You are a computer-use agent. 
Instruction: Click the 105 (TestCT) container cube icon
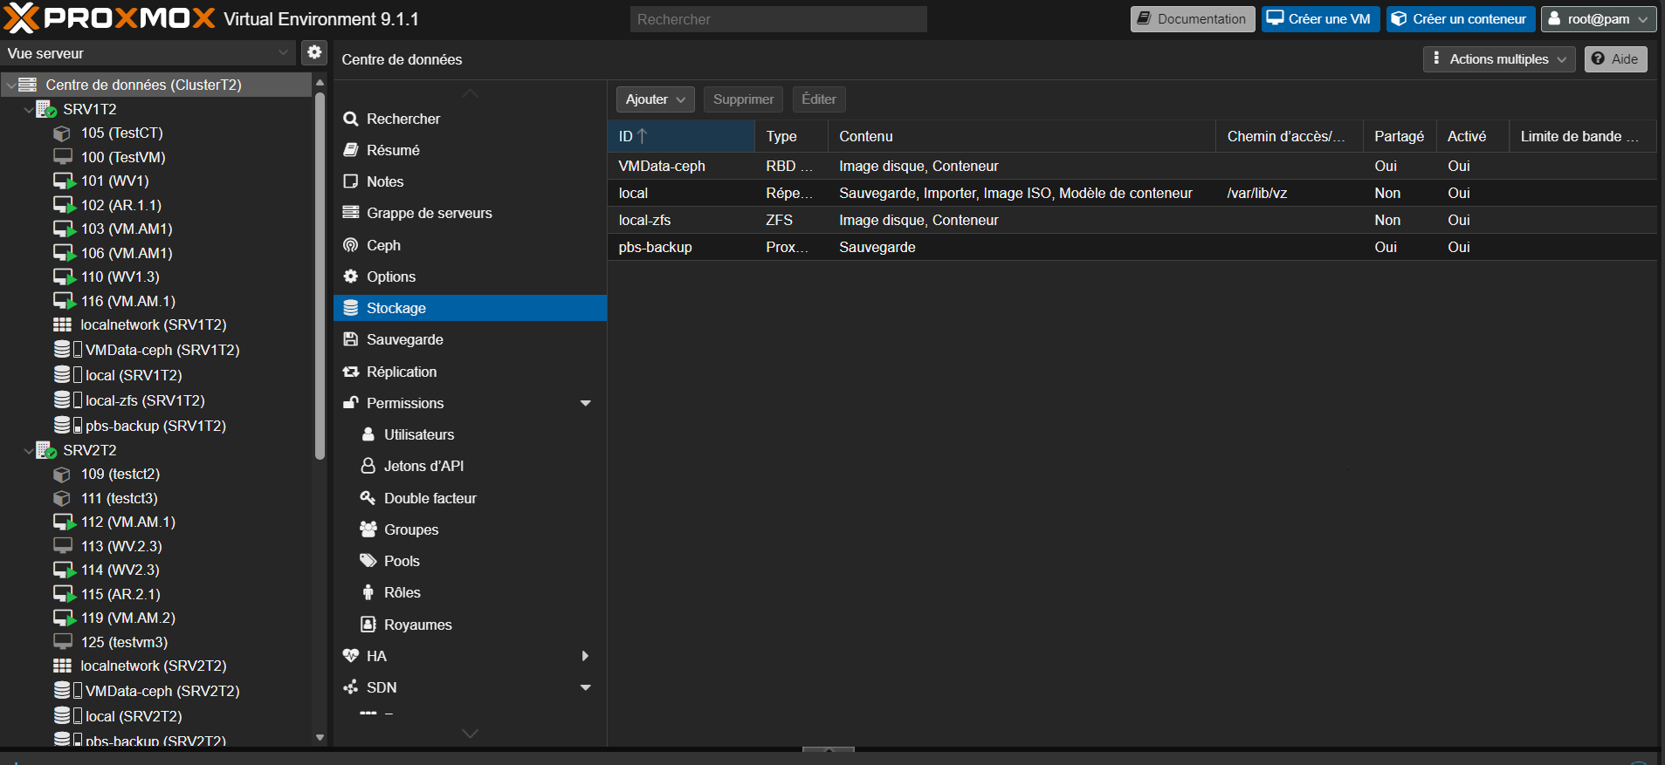pos(62,133)
